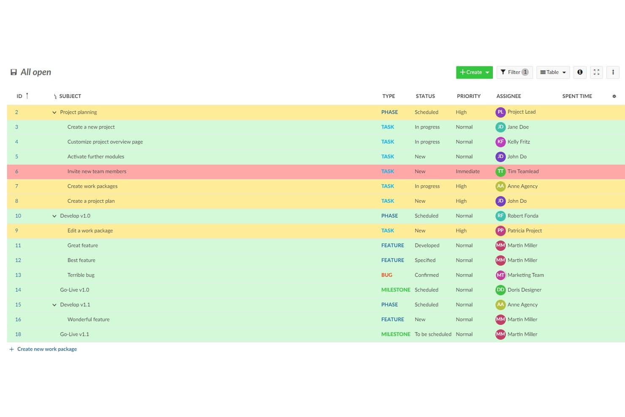Click the hierarchy mode icon beside SUBJECT
Image resolution: width=625 pixels, height=417 pixels.
coord(55,97)
